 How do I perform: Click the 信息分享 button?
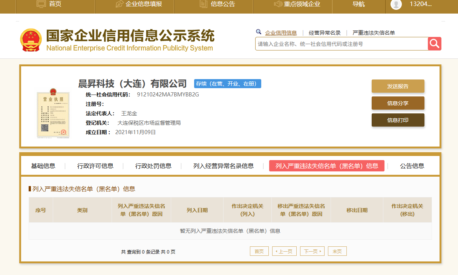pos(398,103)
